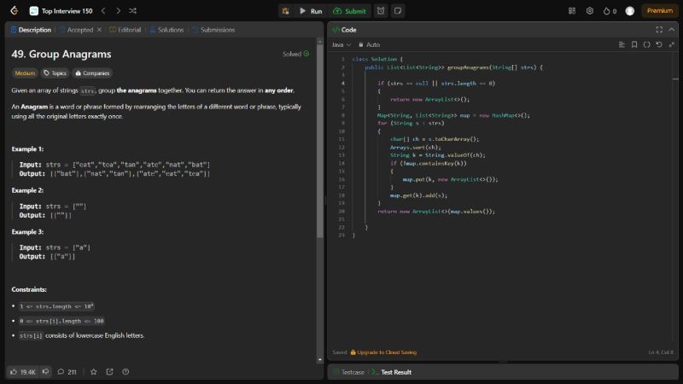Image resolution: width=683 pixels, height=384 pixels.
Task: View streak fire counter
Action: [610, 11]
